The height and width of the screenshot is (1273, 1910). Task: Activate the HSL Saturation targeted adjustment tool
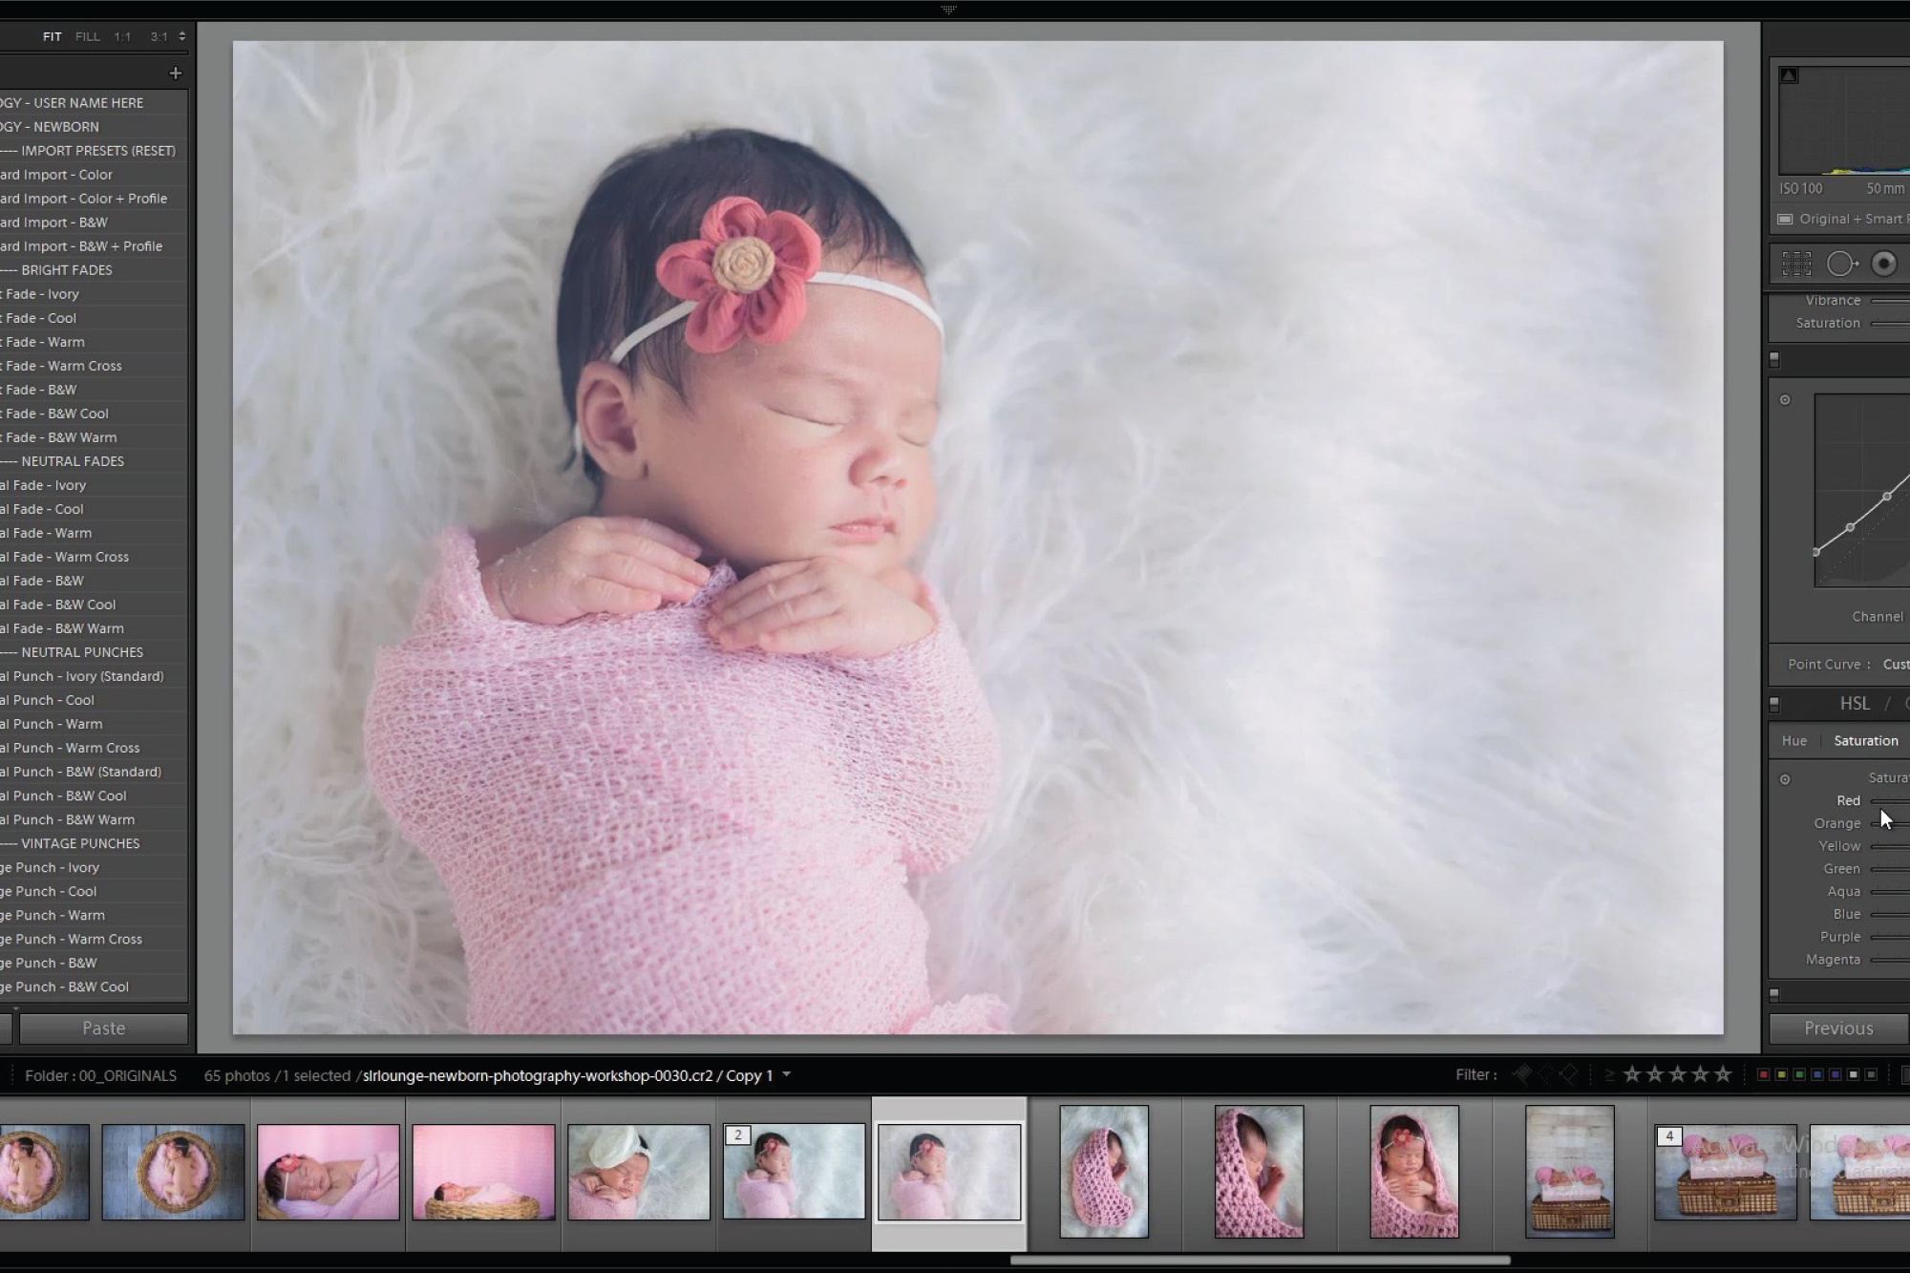click(x=1785, y=779)
